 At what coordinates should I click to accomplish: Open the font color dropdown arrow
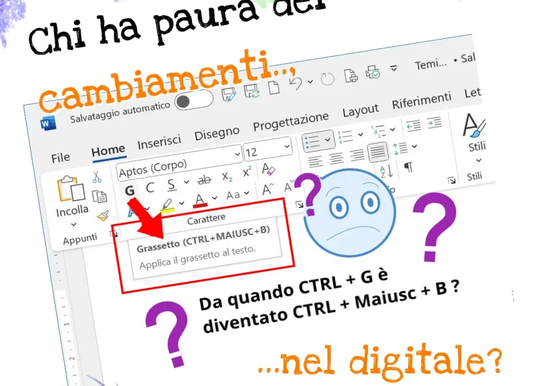click(214, 198)
